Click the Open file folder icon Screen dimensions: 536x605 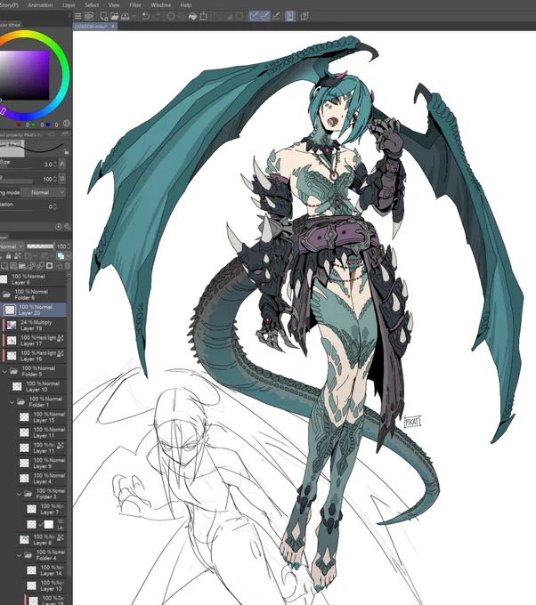point(114,16)
